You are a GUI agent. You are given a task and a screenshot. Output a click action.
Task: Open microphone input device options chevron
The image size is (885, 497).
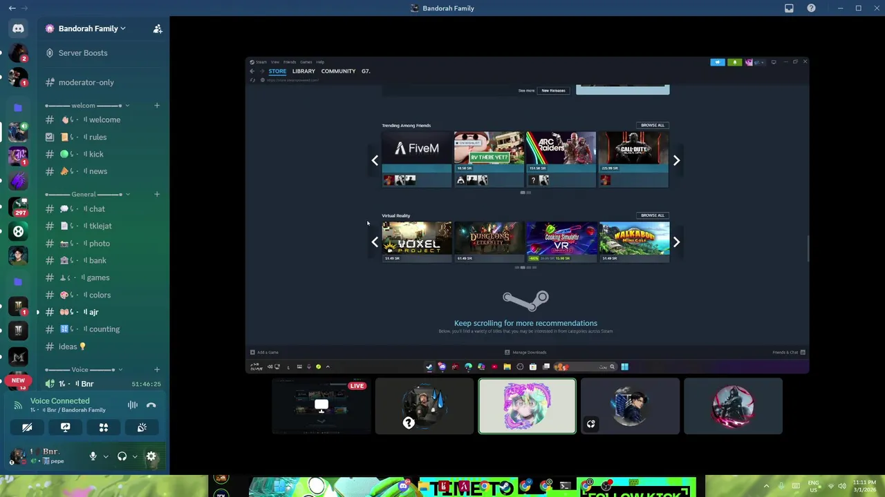click(x=106, y=456)
